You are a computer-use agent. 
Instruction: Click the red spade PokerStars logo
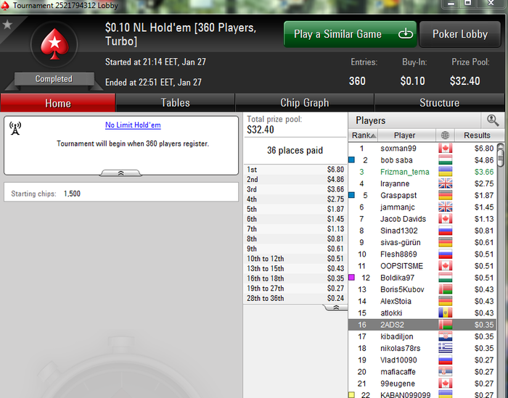(54, 44)
